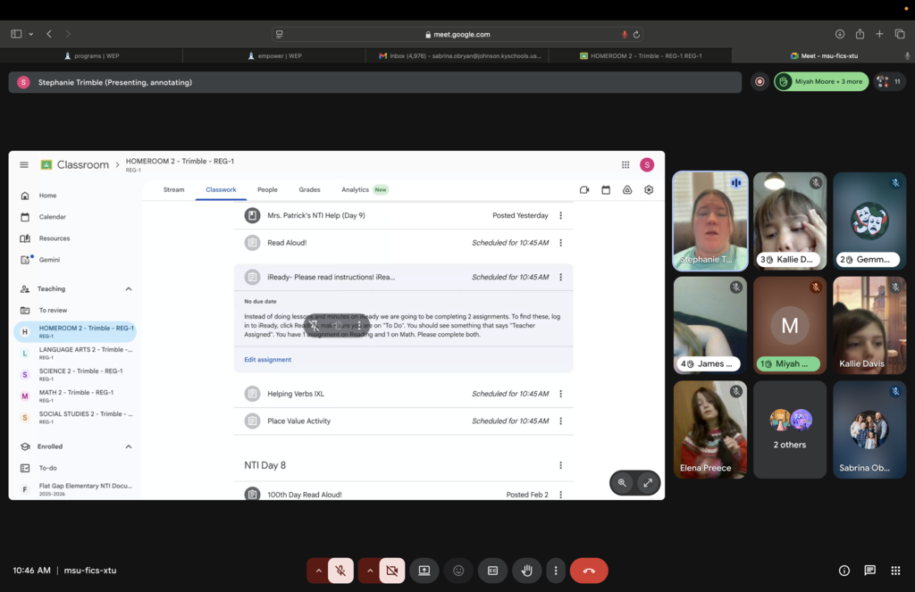
Task: Open audio settings arrow beside microphone
Action: (317, 571)
